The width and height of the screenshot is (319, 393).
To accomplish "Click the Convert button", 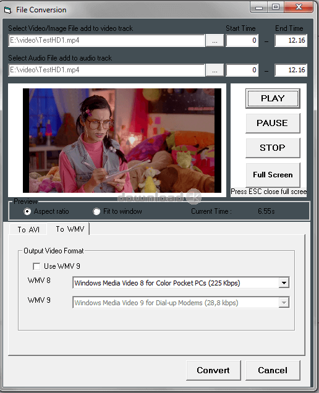I will [x=213, y=370].
